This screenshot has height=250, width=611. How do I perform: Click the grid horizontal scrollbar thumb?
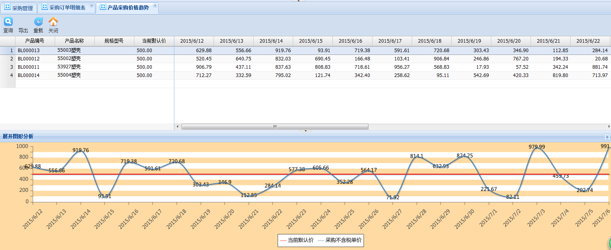[x=275, y=127]
